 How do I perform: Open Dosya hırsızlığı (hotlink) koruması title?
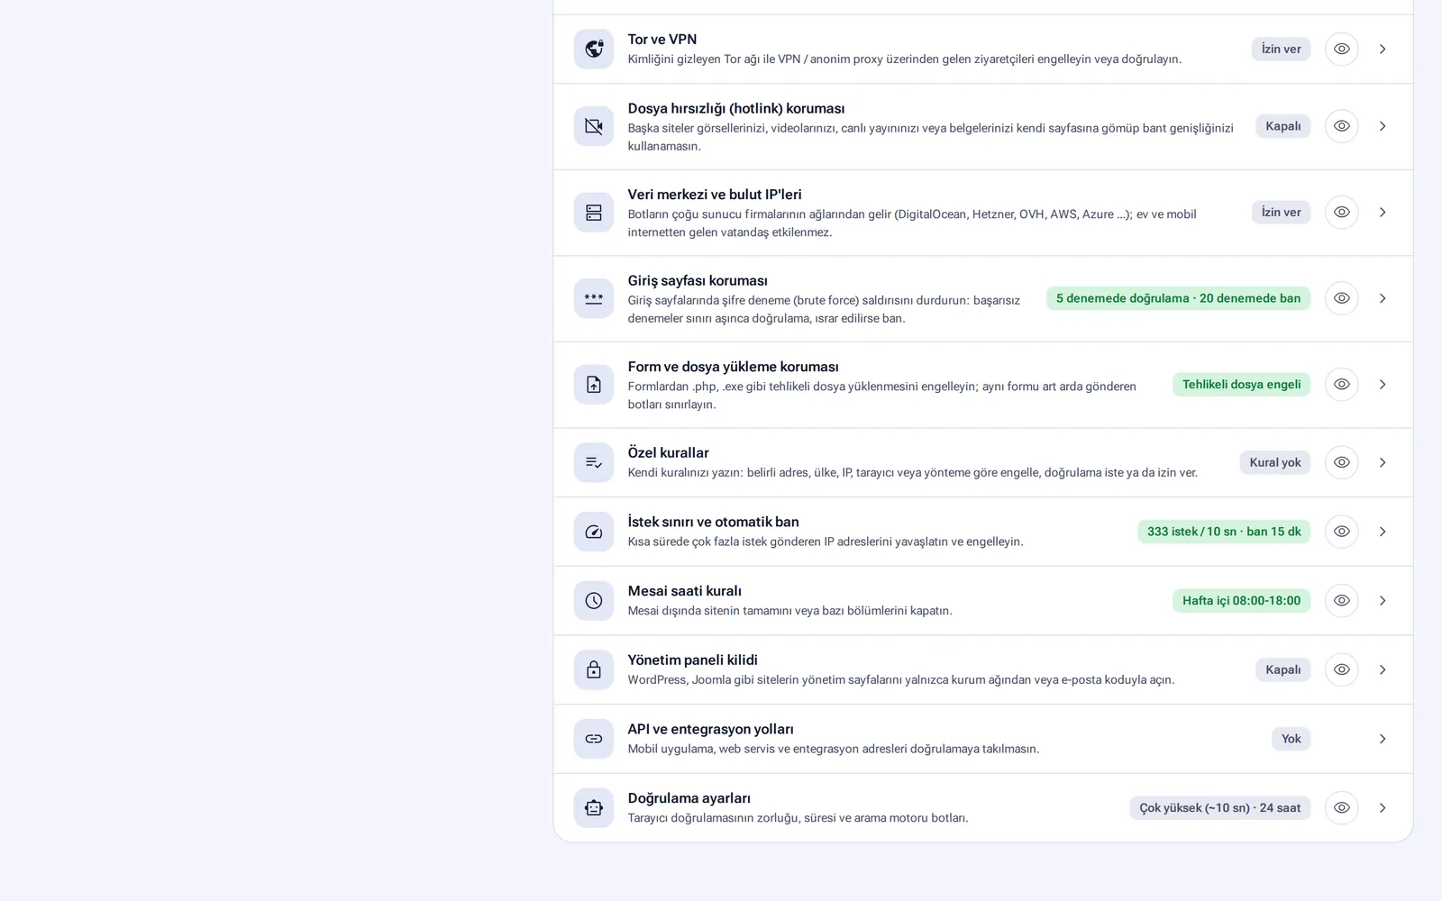pos(736,109)
